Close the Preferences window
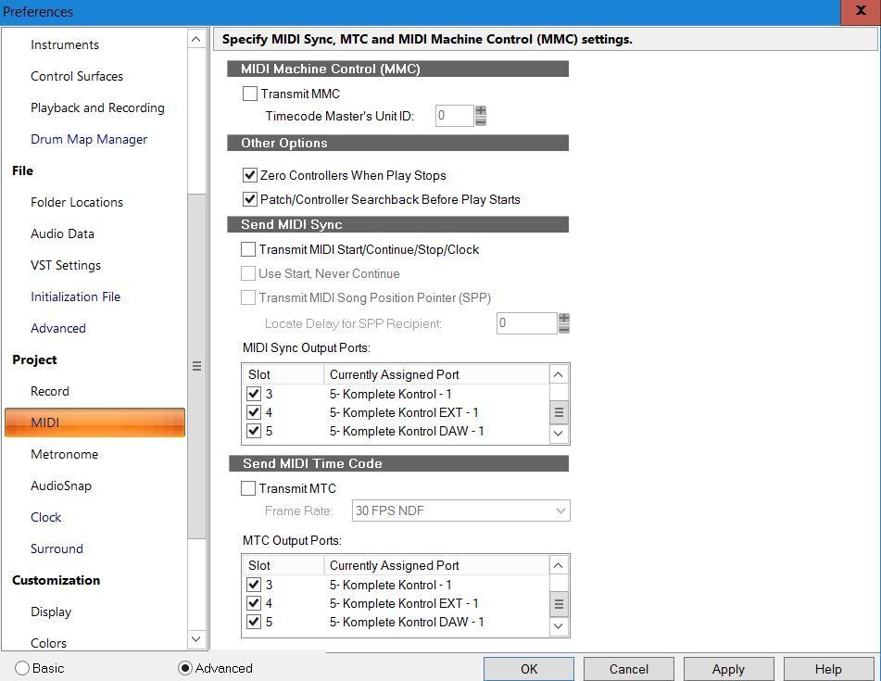This screenshot has height=681, width=881. click(861, 11)
